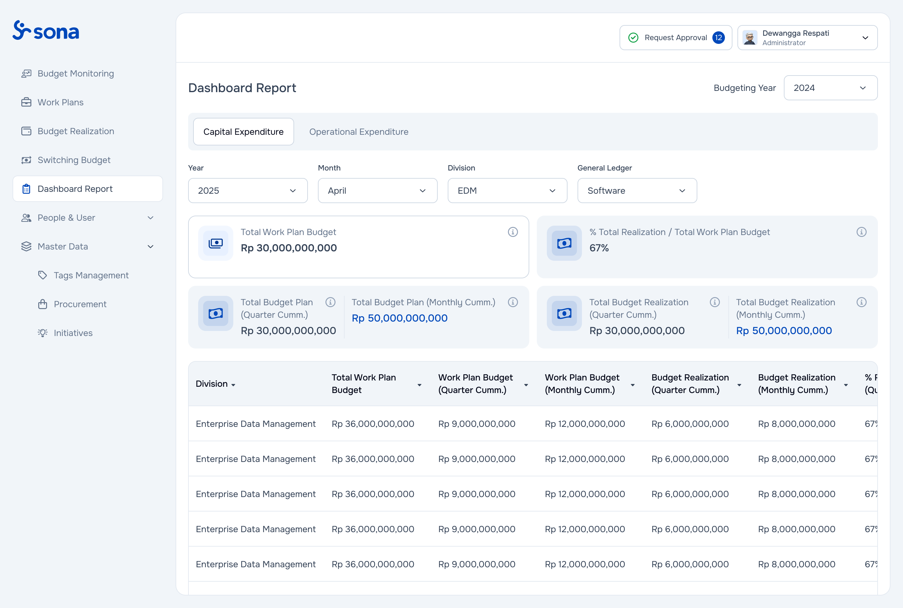Click the Switching Budget icon
The width and height of the screenshot is (903, 608).
[26, 160]
